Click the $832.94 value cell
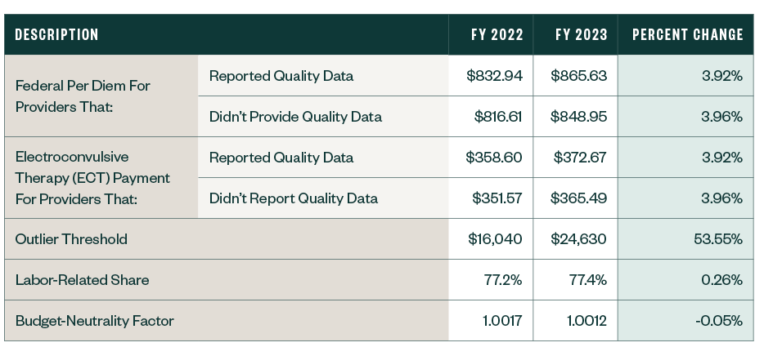Screen dimensions: 773x347 tap(495, 76)
